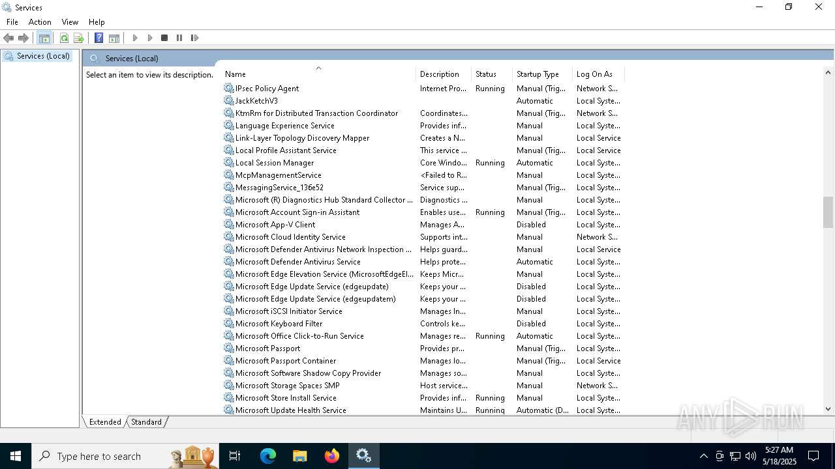Click the Forward arrow toolbar icon

click(23, 38)
